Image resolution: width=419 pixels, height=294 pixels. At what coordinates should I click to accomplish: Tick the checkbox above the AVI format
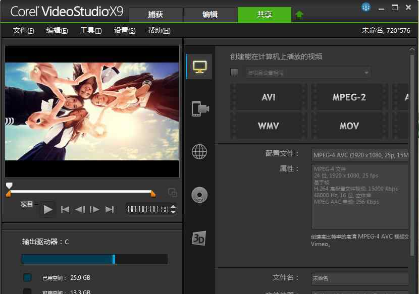tap(234, 72)
